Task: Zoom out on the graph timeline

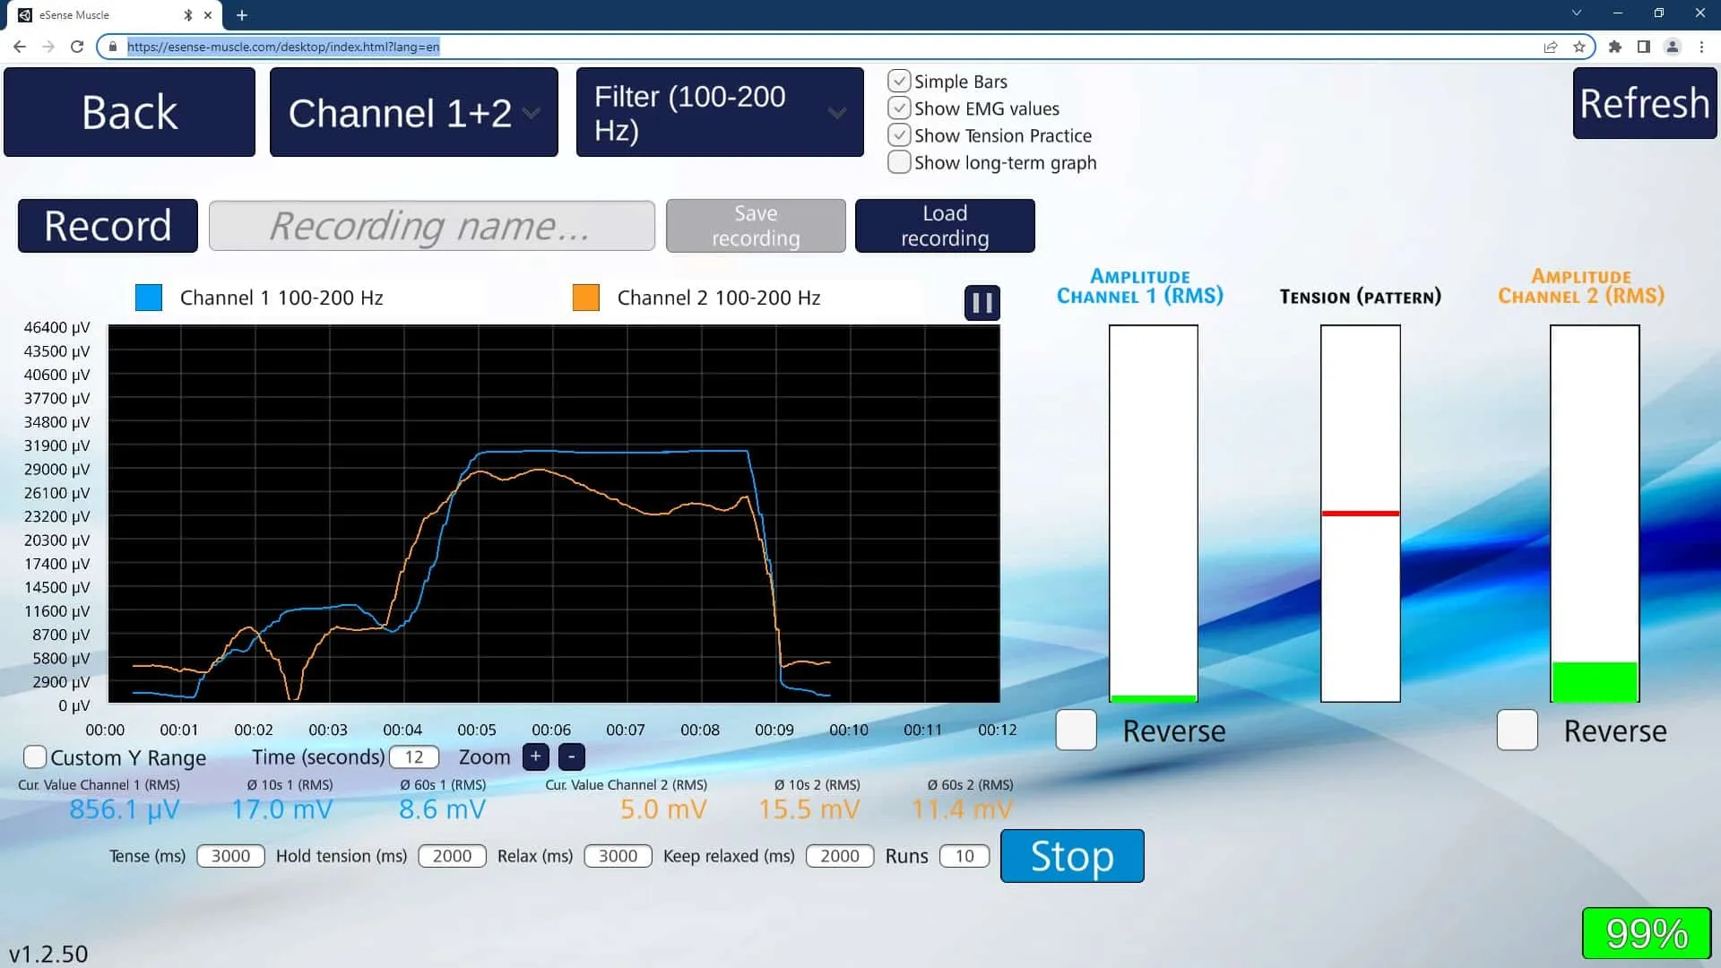Action: 571,757
